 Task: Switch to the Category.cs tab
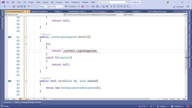pos(137,11)
